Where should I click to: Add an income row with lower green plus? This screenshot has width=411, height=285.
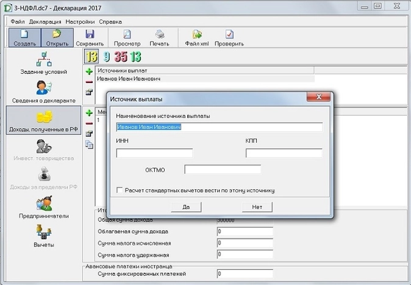pyautogui.click(x=89, y=113)
